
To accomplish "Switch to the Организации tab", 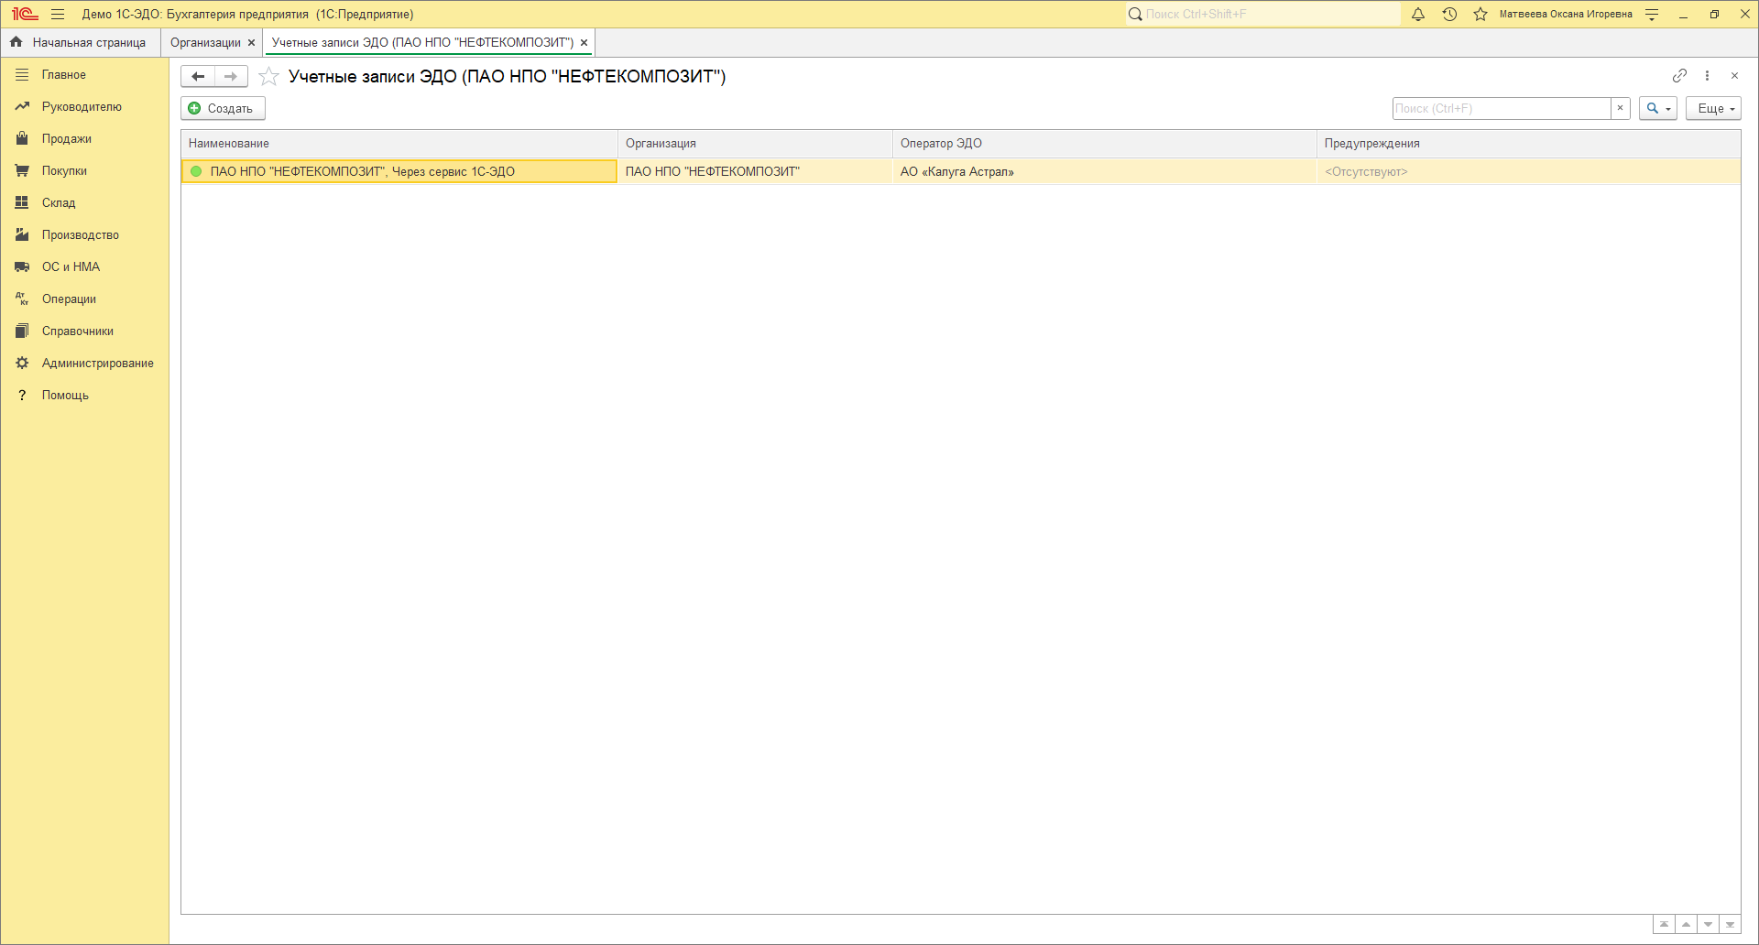I will click(205, 43).
